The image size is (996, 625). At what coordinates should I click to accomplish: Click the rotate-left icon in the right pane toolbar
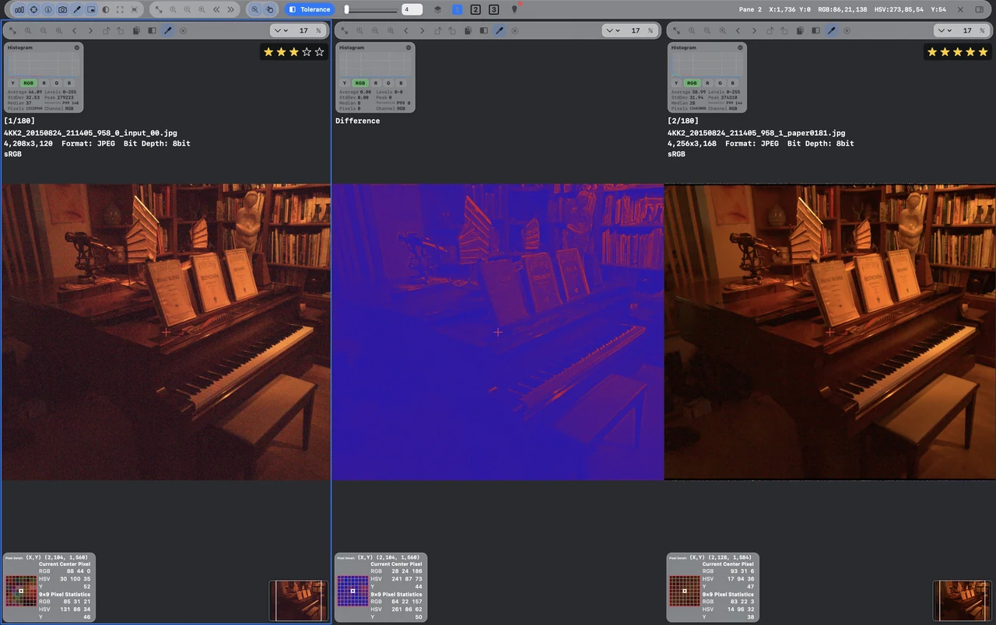tap(770, 30)
